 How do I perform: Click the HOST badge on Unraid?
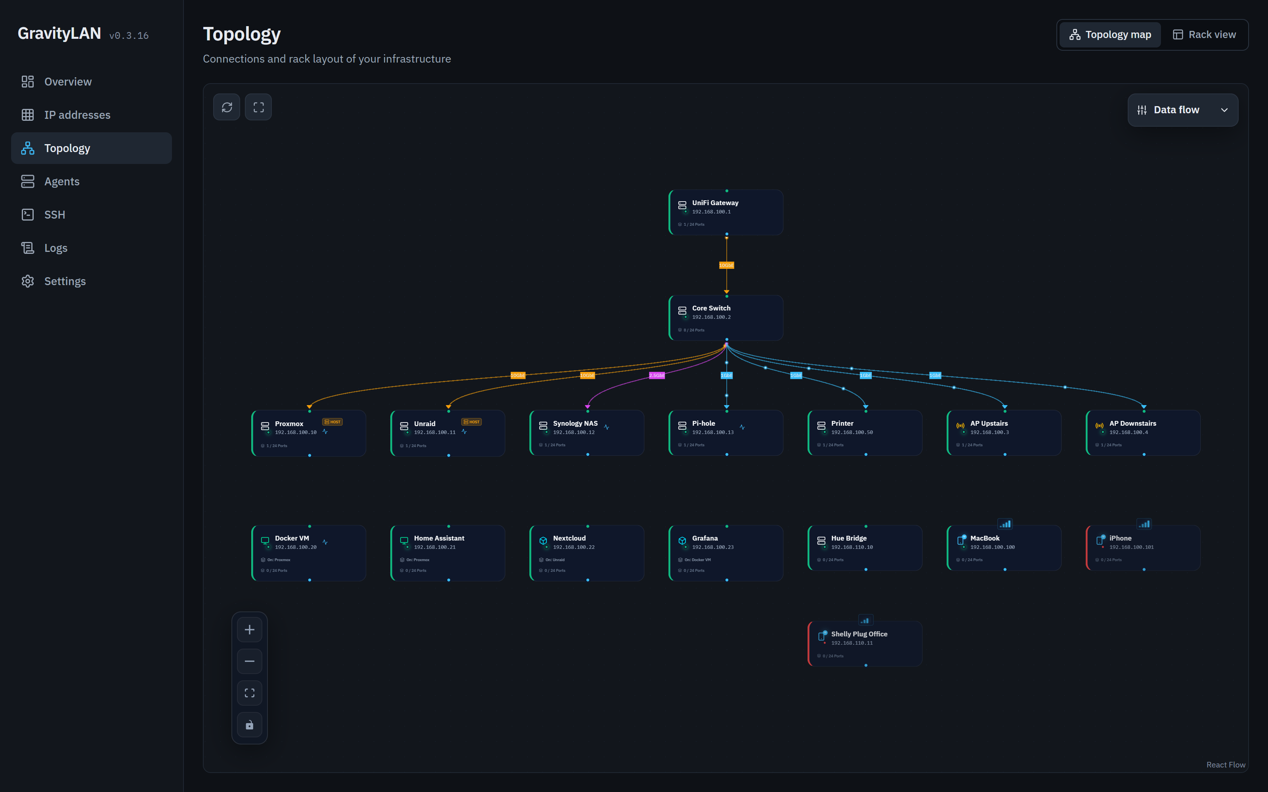[472, 422]
